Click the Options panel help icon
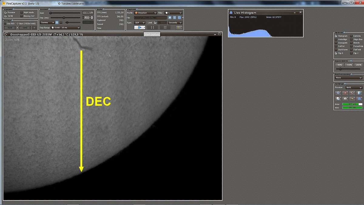The width and height of the screenshot is (364, 205). pyautogui.click(x=344, y=32)
